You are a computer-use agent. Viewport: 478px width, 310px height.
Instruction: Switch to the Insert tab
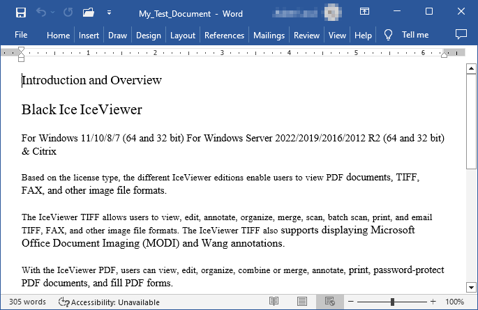point(89,36)
